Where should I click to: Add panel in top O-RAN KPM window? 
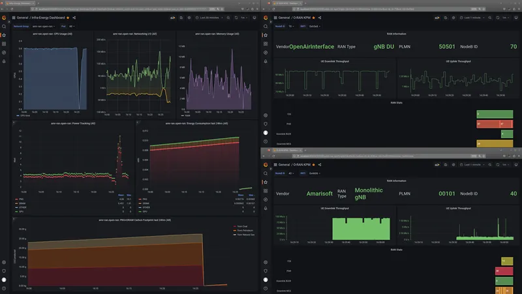pos(437,18)
